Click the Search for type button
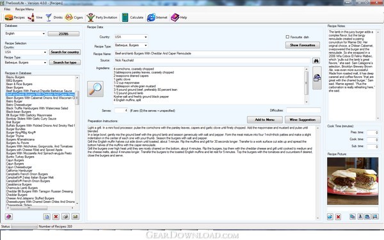 65,63
